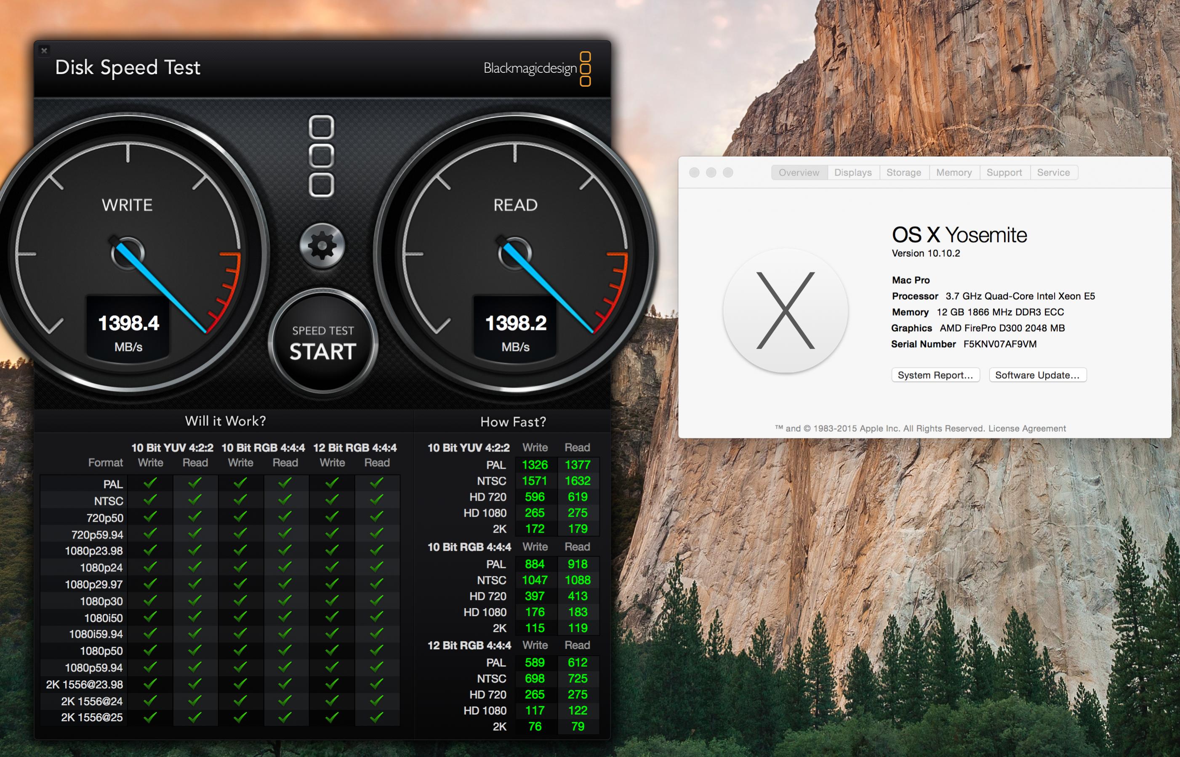Click the Blackmagicdesign logo

pos(537,68)
